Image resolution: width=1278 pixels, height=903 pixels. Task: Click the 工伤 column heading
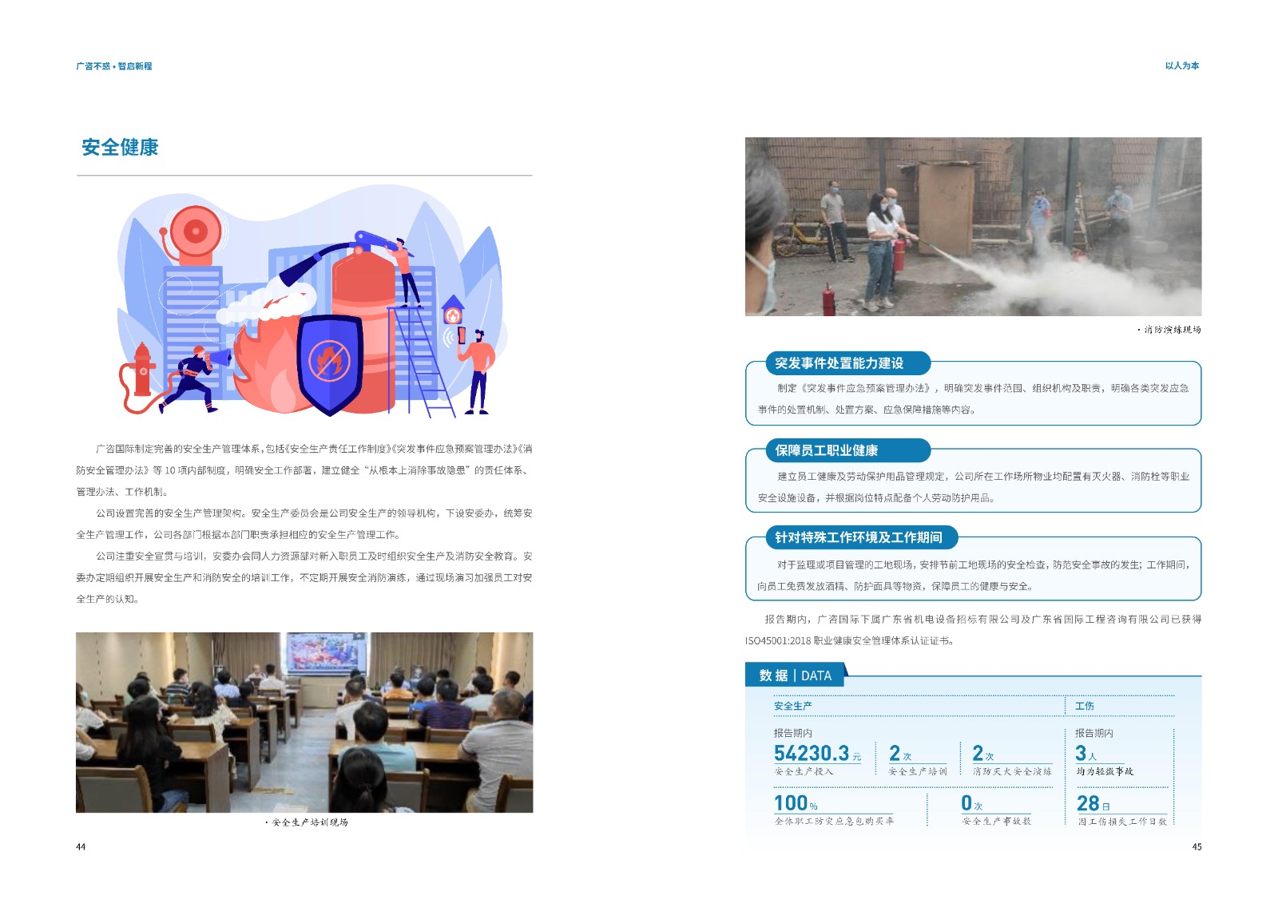(1084, 706)
